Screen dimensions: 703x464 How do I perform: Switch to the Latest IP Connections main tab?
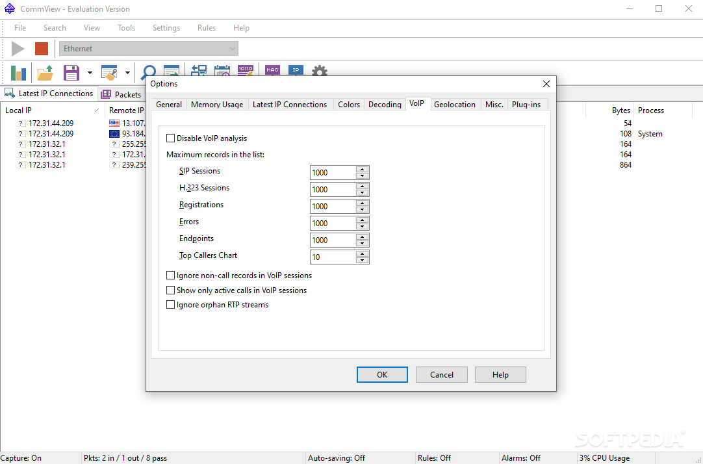(49, 93)
